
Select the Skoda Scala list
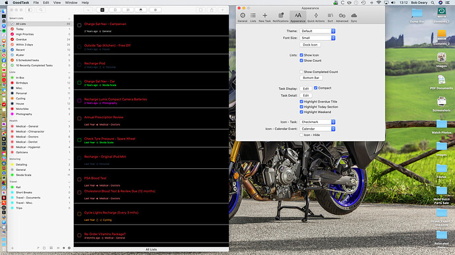(40, 175)
